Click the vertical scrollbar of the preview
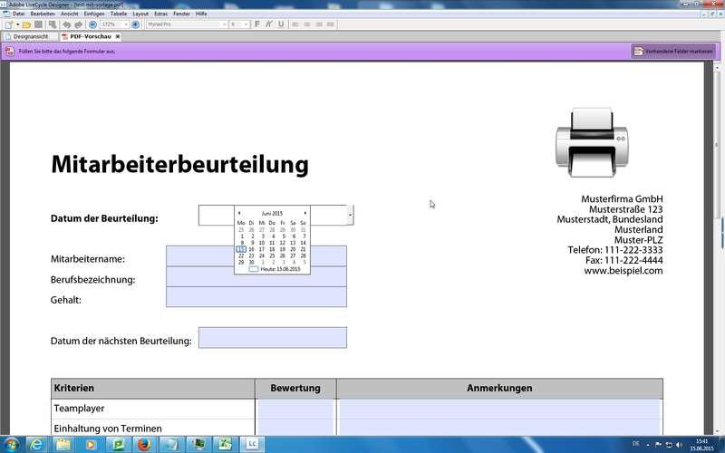This screenshot has height=453, width=725. [x=718, y=247]
